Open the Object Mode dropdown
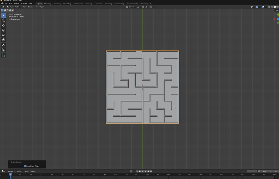279x179 pixels. pyautogui.click(x=14, y=7)
